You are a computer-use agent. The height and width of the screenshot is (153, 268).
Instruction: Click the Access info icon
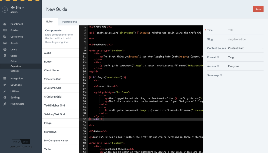pos(218,66)
